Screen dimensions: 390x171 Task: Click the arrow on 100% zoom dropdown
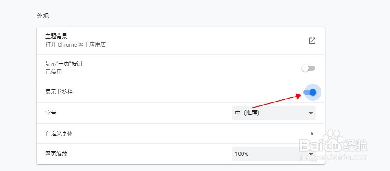[x=311, y=154]
